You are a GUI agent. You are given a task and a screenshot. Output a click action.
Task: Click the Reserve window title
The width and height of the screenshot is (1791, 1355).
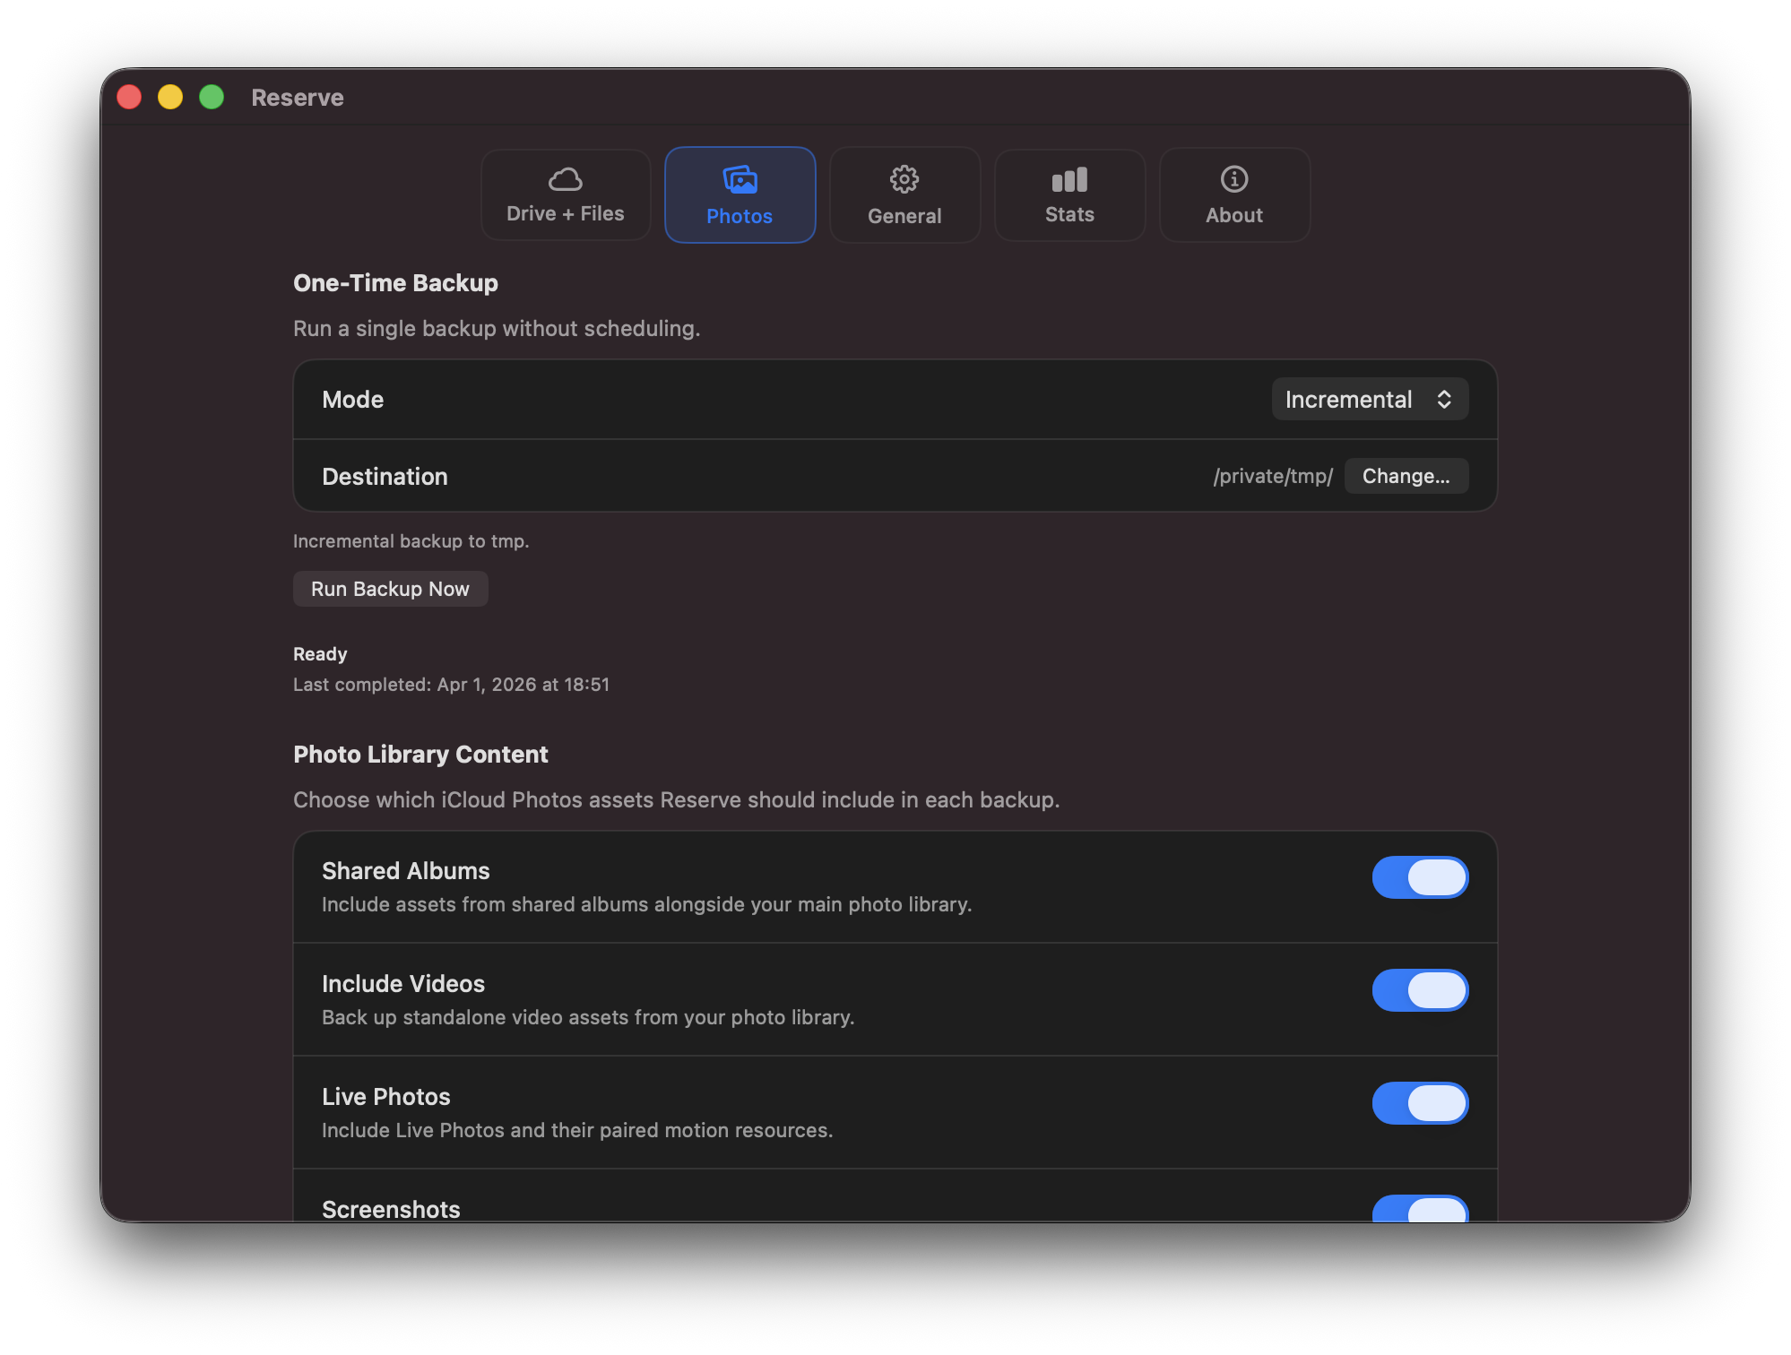[x=297, y=97]
